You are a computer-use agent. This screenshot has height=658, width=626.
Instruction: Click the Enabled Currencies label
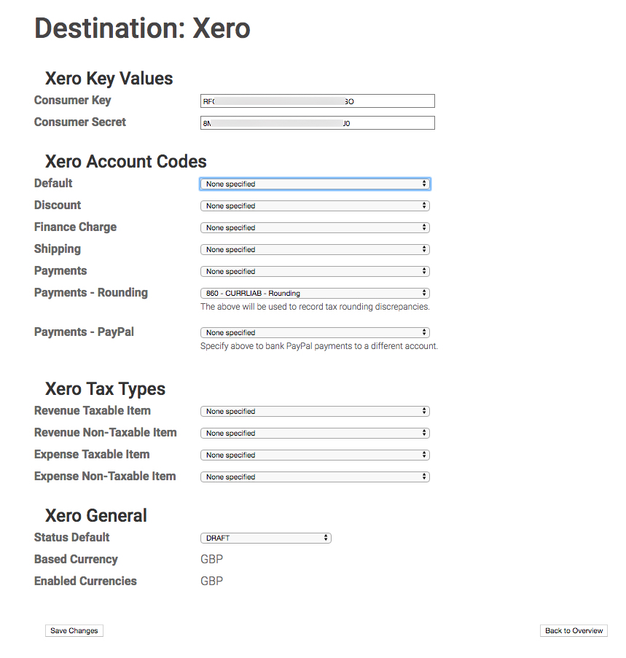85,581
